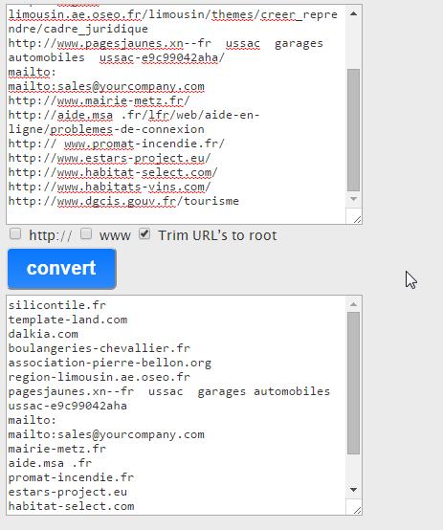This screenshot has height=530, width=443.
Task: Click the mailto:sales@yourcompany.com input line
Action: (x=106, y=86)
